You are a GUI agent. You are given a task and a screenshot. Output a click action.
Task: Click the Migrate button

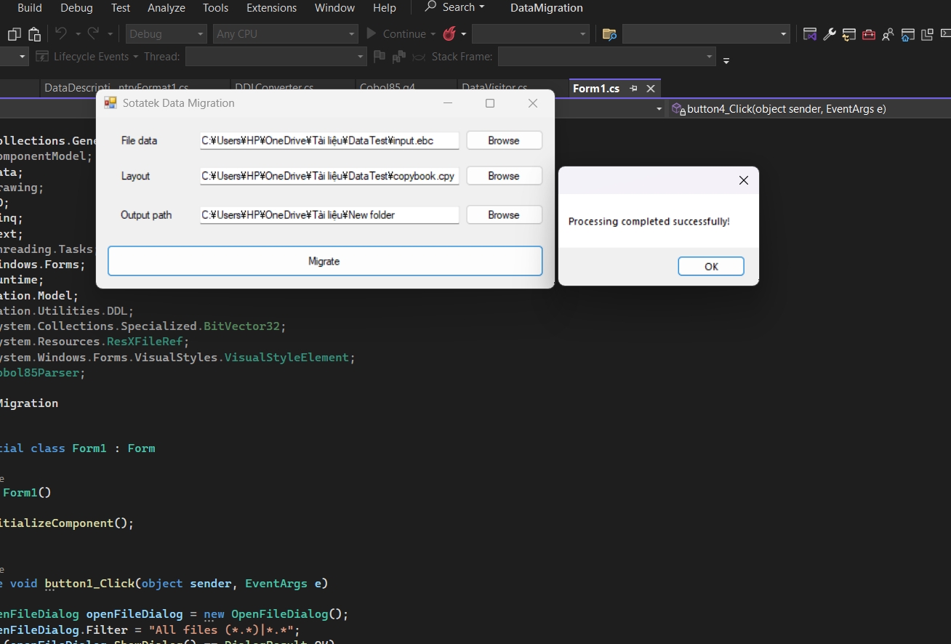tap(325, 261)
